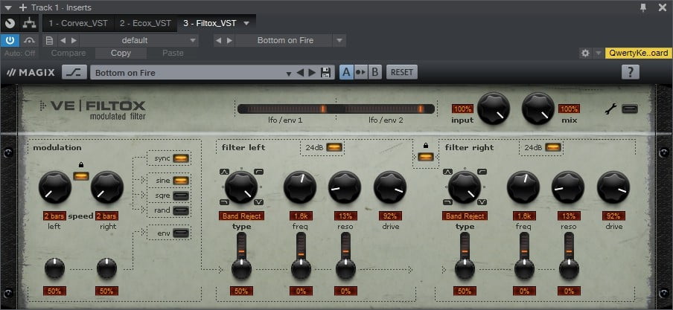
Task: Pin the plugin window
Action: point(643,7)
